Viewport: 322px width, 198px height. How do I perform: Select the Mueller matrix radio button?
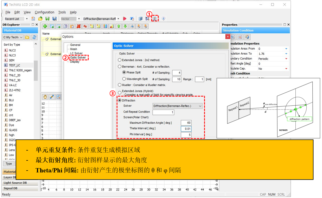(x=120, y=85)
